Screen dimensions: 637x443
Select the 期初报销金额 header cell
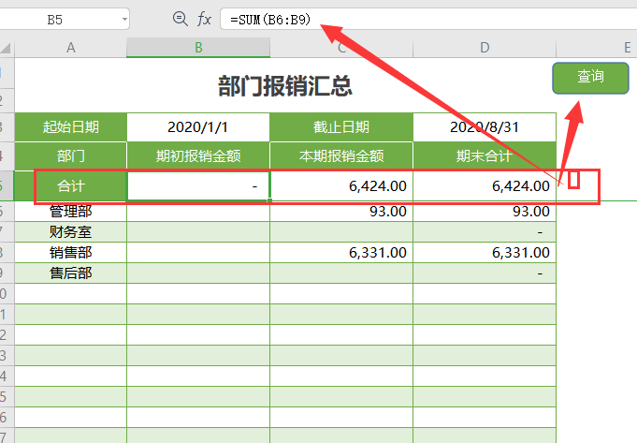coord(198,155)
